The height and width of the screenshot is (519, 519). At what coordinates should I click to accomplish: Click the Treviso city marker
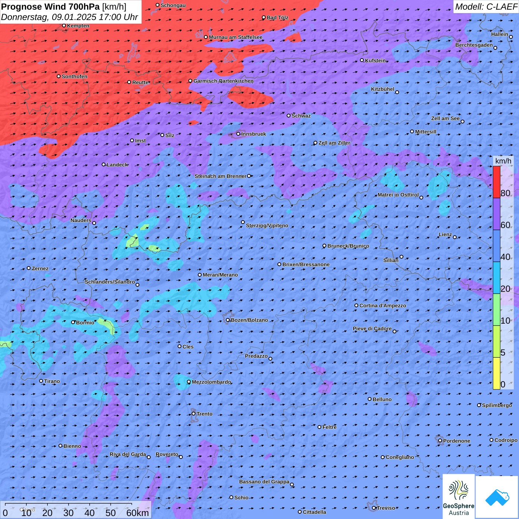(374, 508)
